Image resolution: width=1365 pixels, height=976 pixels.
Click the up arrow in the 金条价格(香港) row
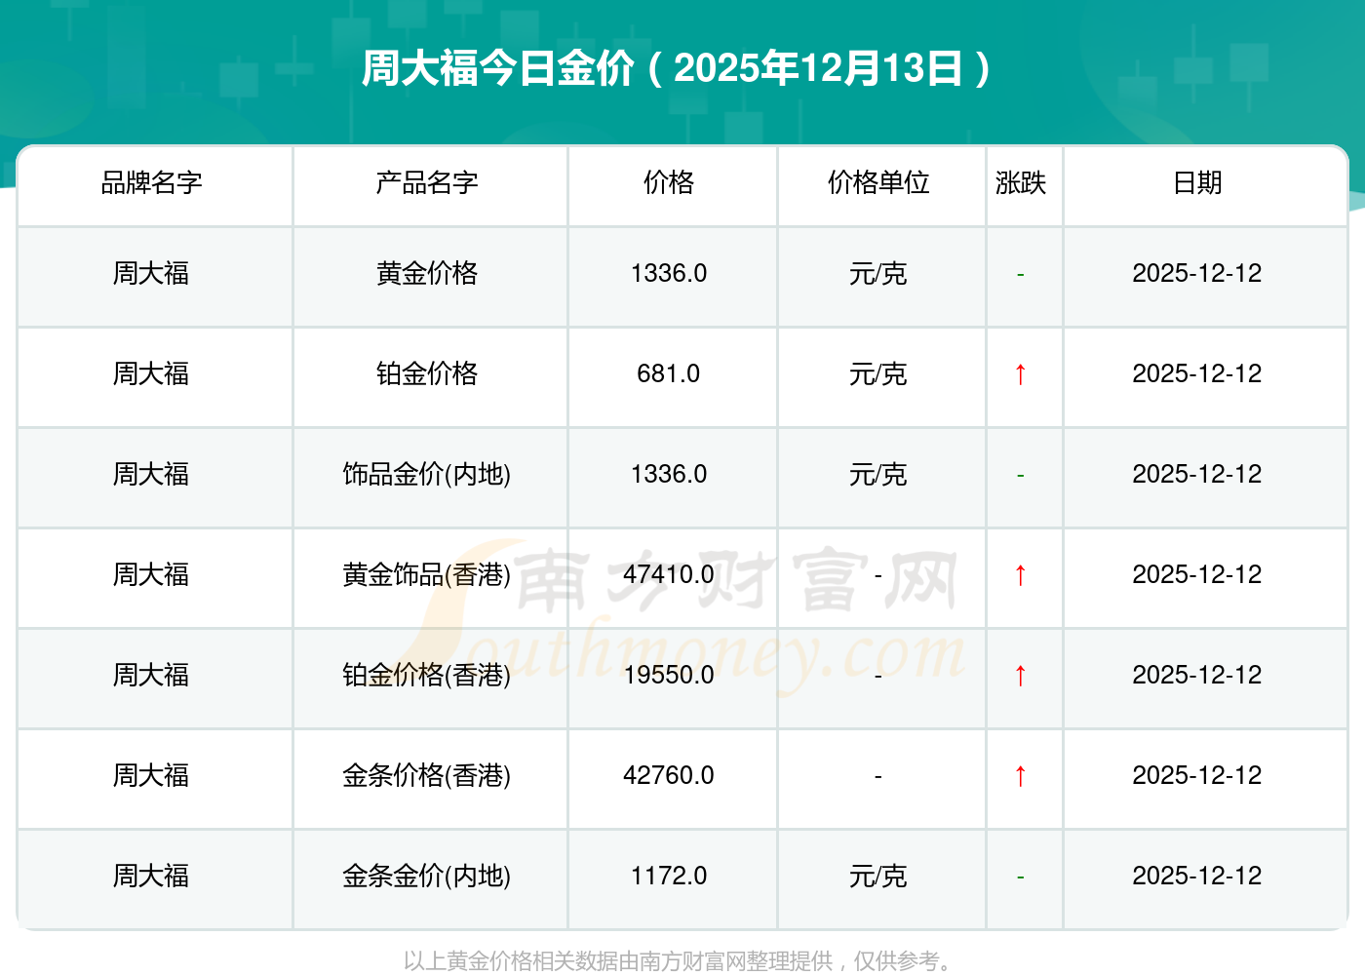[1020, 776]
